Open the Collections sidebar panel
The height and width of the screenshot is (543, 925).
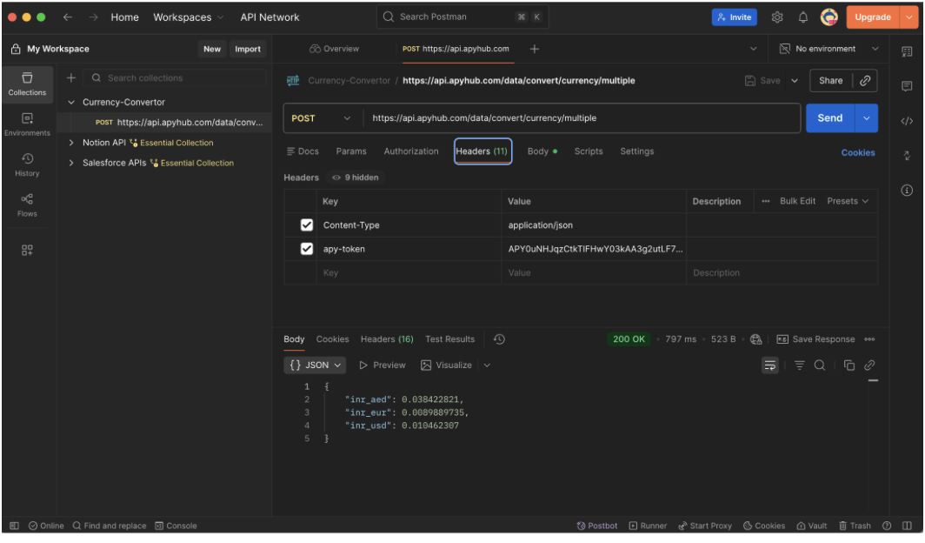(27, 84)
